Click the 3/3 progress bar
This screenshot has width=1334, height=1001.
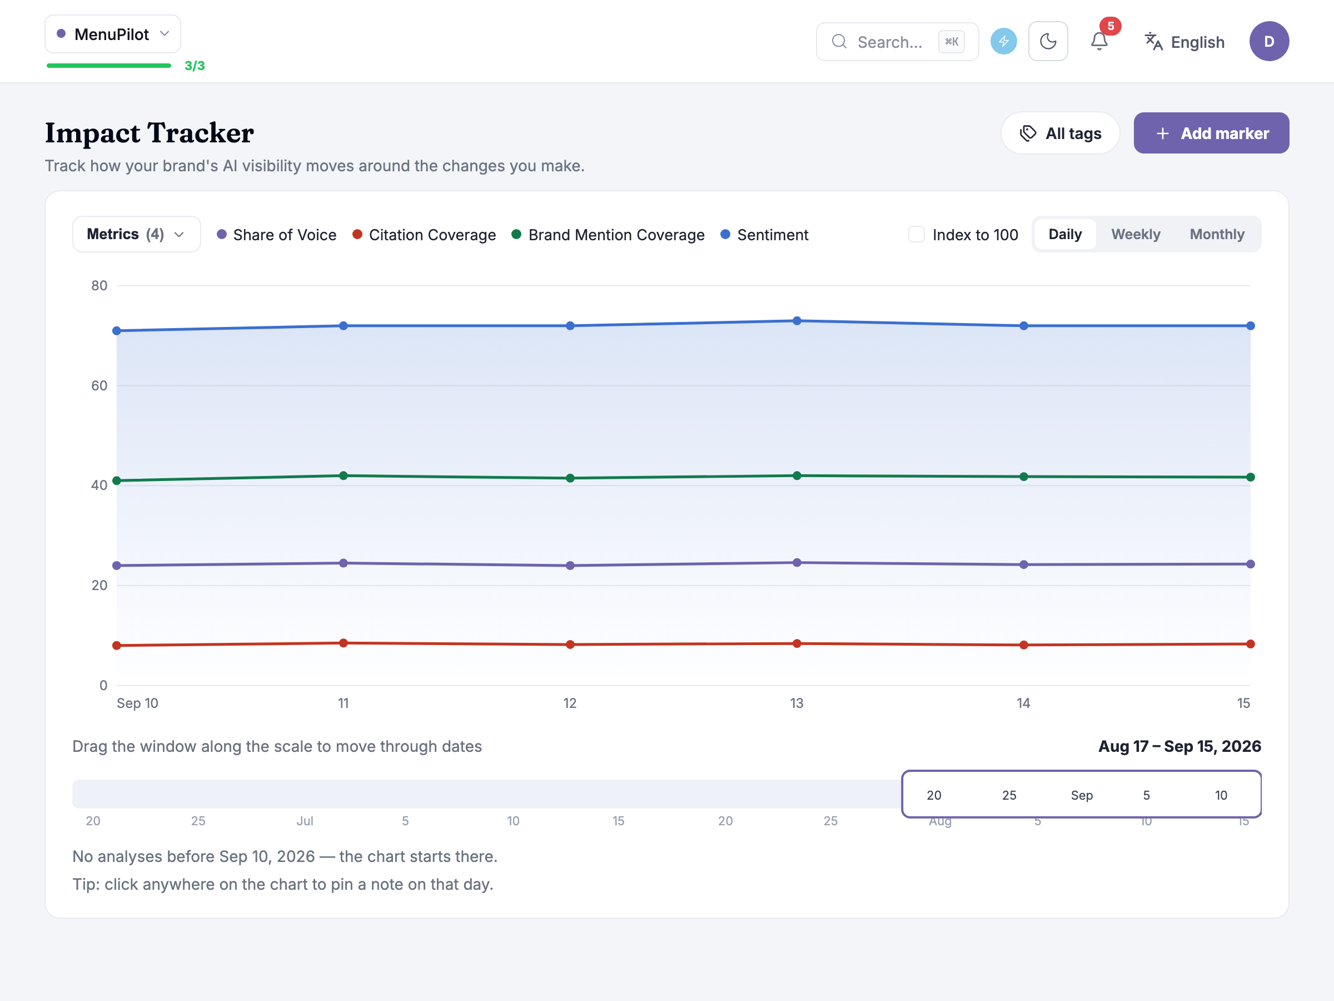point(109,65)
